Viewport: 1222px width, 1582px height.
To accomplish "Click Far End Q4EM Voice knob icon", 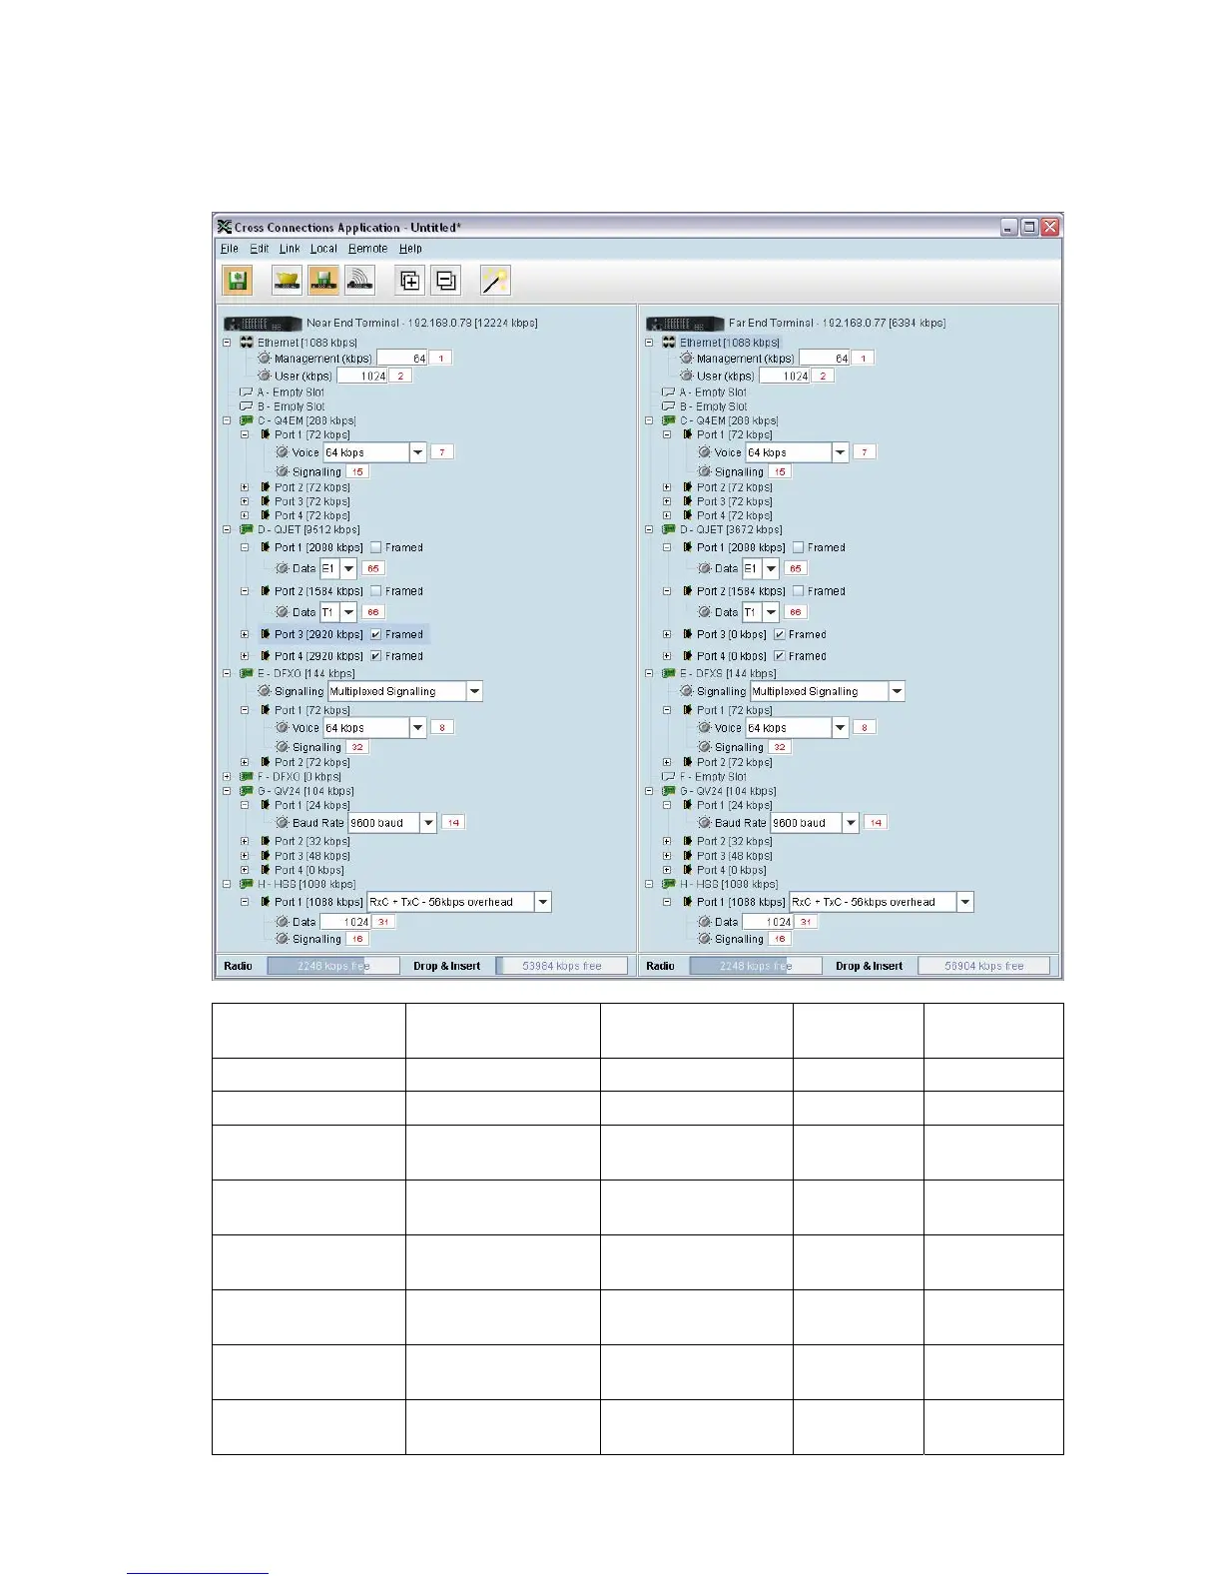I will pyautogui.click(x=705, y=452).
